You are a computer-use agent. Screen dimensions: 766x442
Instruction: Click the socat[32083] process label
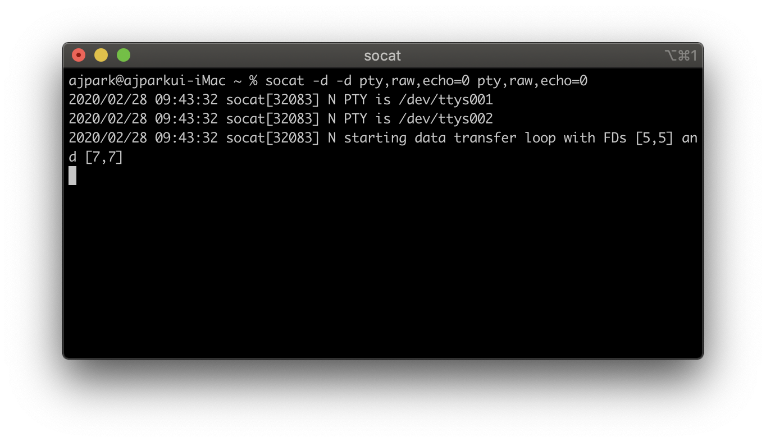tap(272, 99)
